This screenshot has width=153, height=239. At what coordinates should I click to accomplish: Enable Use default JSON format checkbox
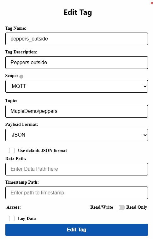(12, 150)
